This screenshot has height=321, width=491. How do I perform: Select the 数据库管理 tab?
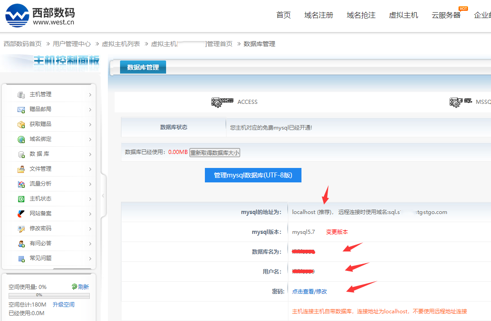pos(143,67)
